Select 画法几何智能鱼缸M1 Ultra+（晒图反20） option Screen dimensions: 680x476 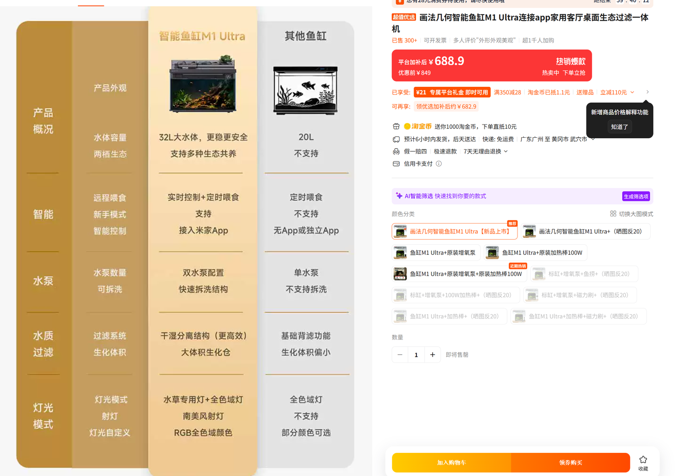(x=586, y=232)
